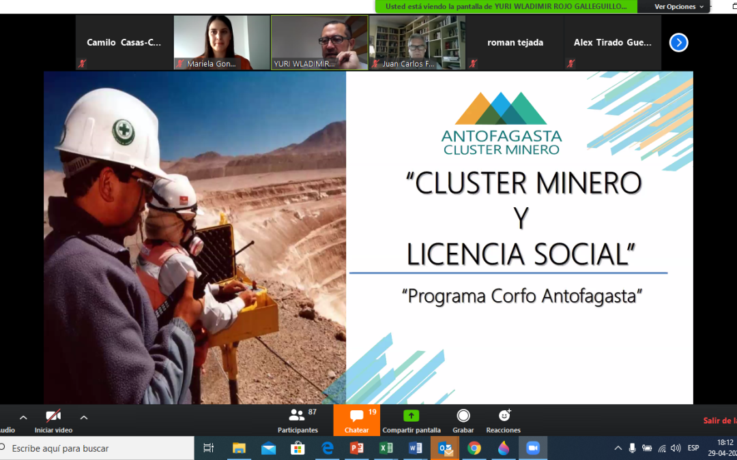
Task: Open Task View in taskbar
Action: click(209, 448)
